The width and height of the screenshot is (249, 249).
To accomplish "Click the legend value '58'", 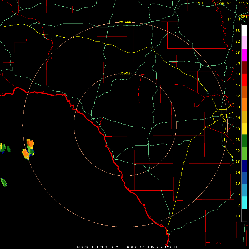I will (x=238, y=52).
